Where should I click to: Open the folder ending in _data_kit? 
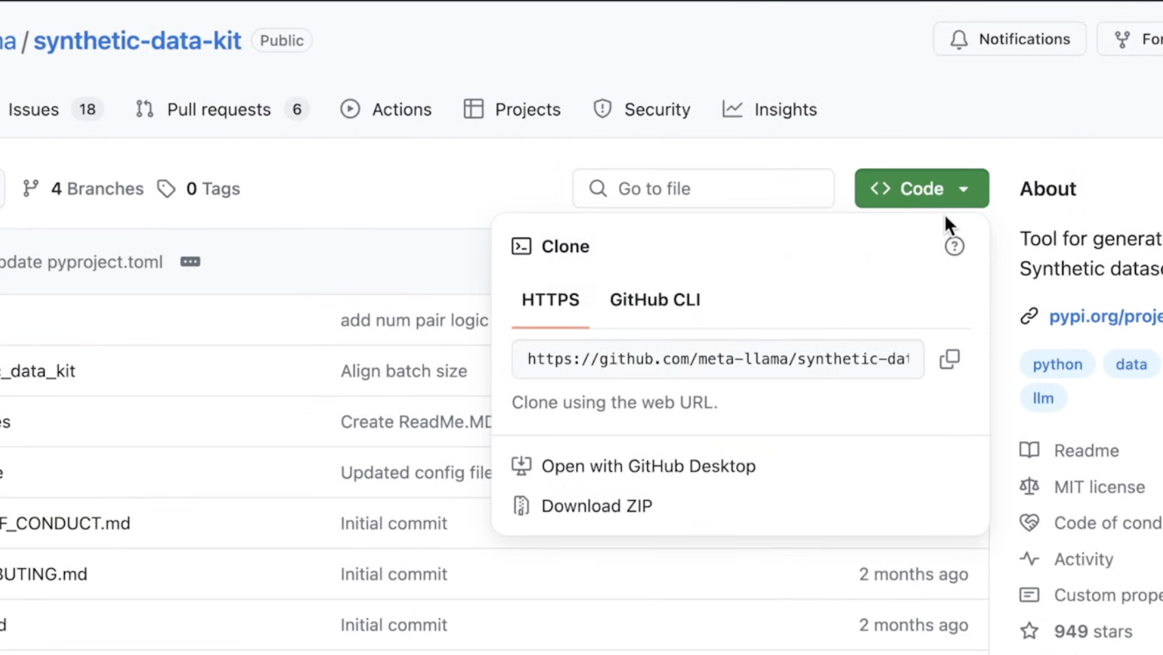(x=38, y=371)
